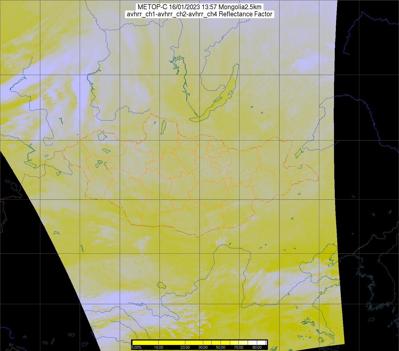Click the 20.00 label on the color scale
399x351 pixels.
coord(185,348)
